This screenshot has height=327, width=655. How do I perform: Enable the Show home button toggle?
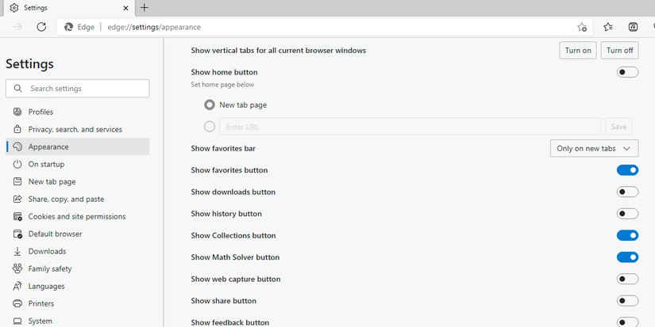[x=627, y=72]
